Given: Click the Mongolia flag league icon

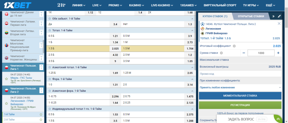Looking at the screenshot, I should (x=7, y=45).
